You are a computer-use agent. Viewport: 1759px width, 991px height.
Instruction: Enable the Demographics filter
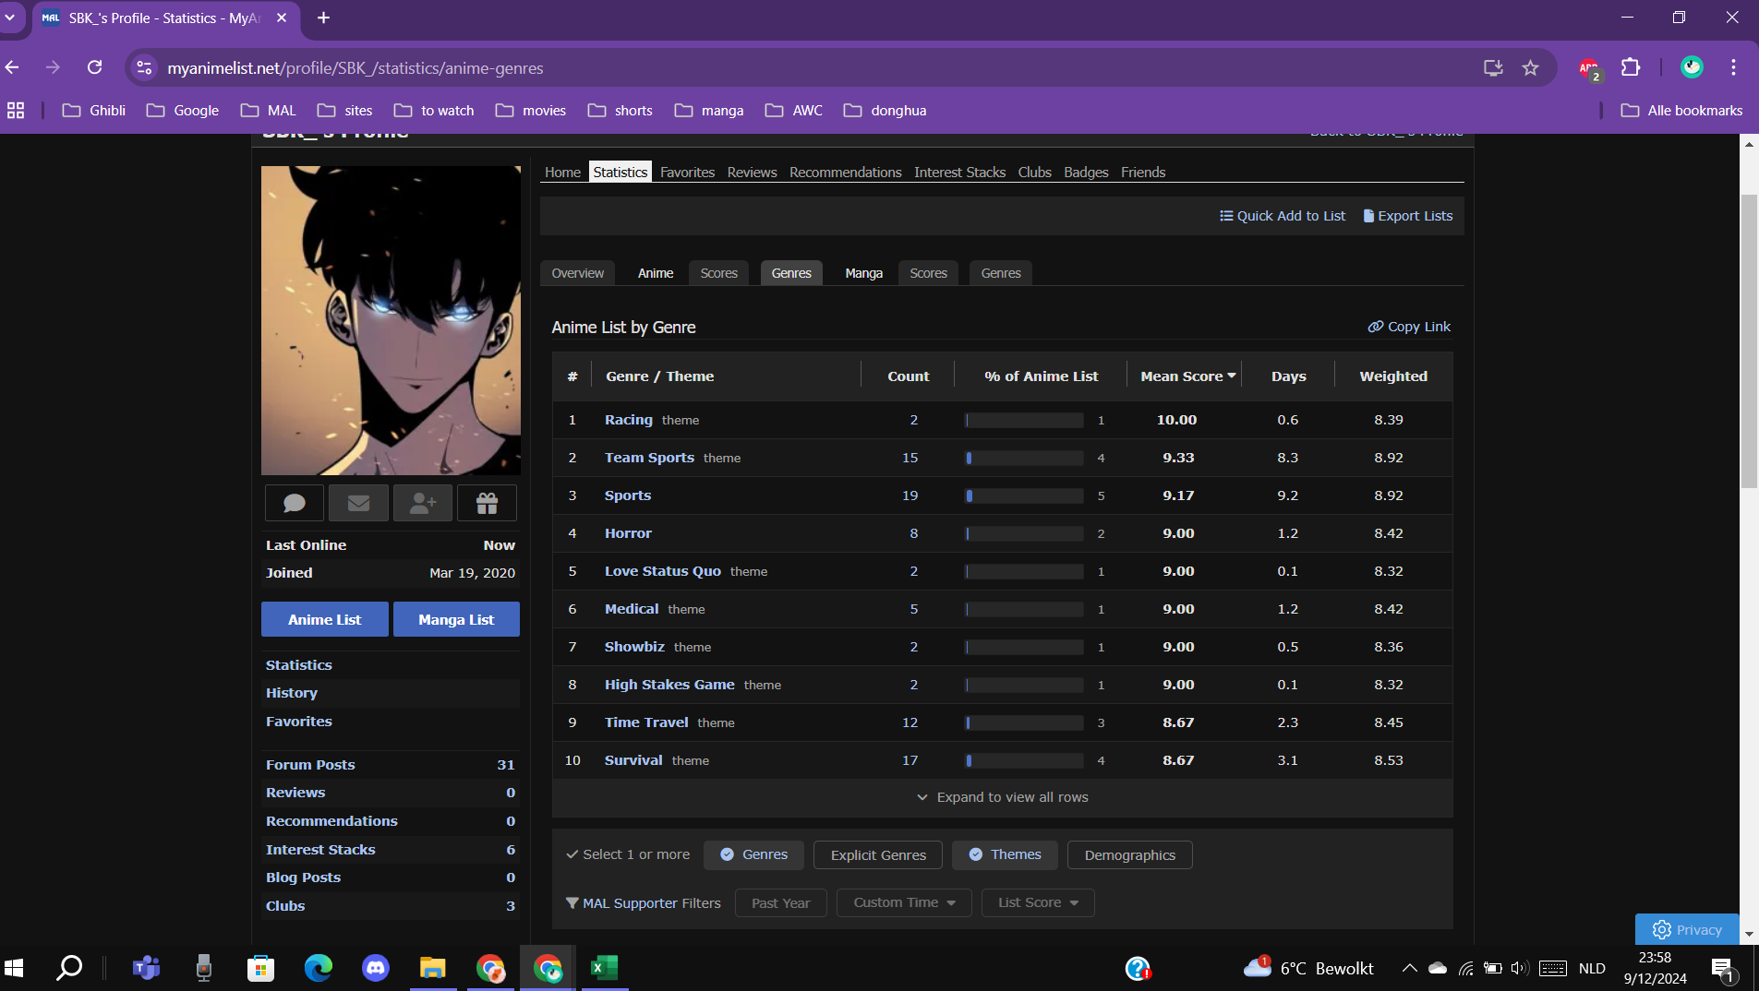tap(1129, 855)
